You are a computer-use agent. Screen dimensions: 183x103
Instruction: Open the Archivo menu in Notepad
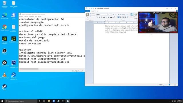coord(21,17)
